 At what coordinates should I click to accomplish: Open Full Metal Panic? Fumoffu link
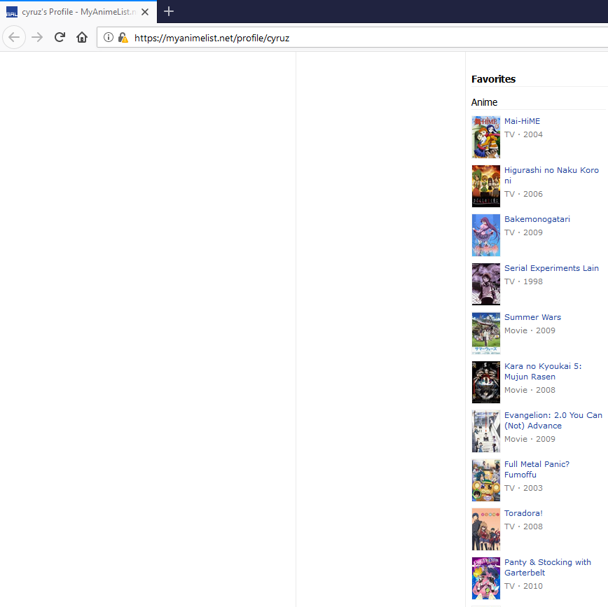pyautogui.click(x=537, y=469)
